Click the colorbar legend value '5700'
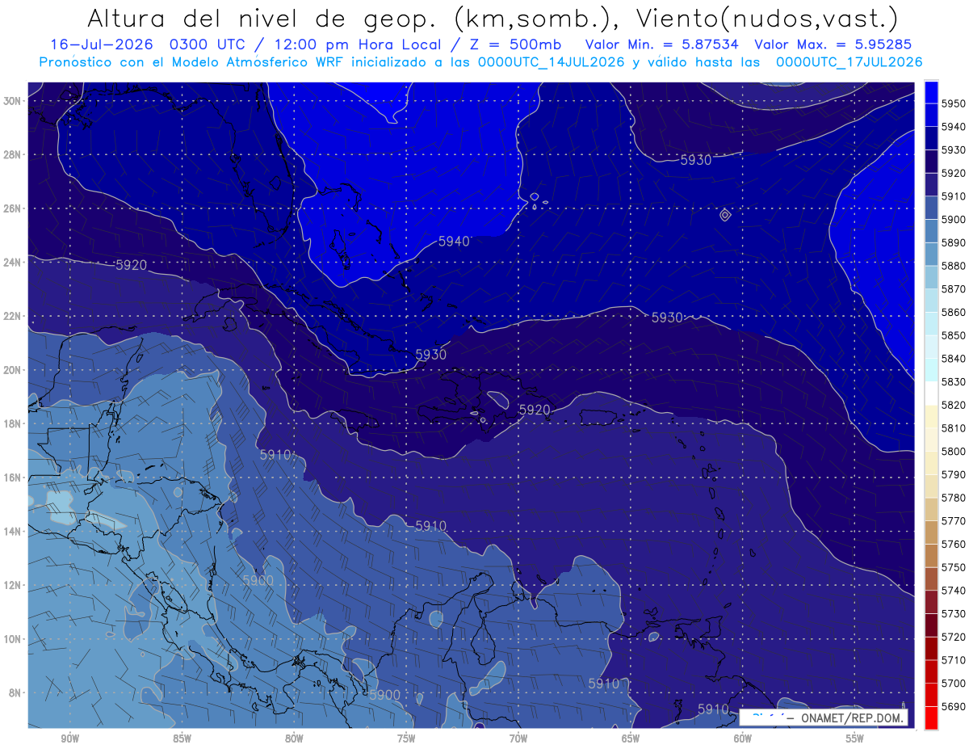Image resolution: width=969 pixels, height=749 pixels. pos(954,684)
